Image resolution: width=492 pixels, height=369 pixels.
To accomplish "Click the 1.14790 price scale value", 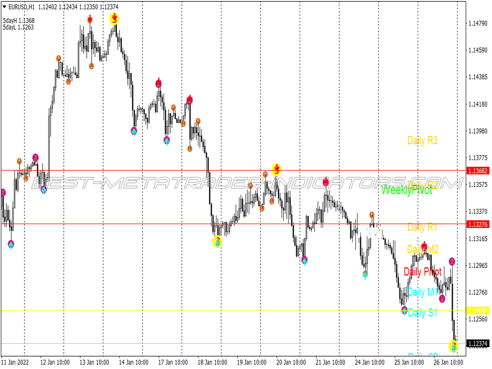I will click(478, 23).
